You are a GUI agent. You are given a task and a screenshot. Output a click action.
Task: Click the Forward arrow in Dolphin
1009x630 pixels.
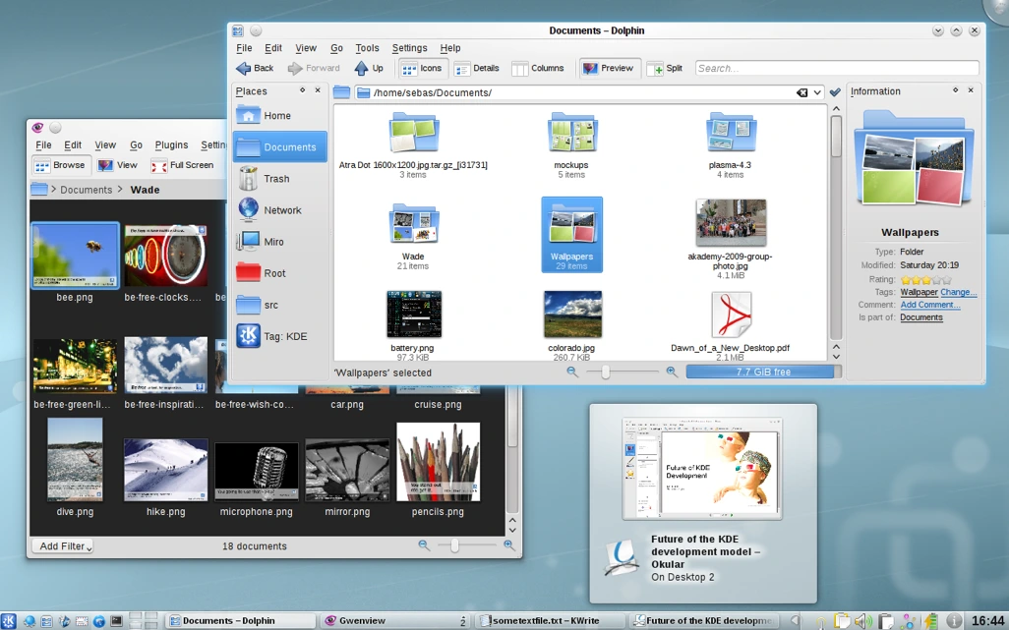(314, 68)
